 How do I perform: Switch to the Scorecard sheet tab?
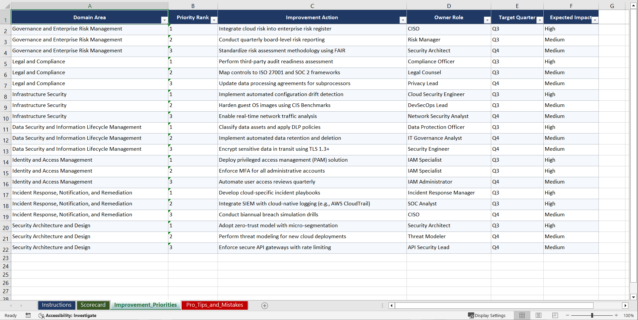click(x=93, y=305)
